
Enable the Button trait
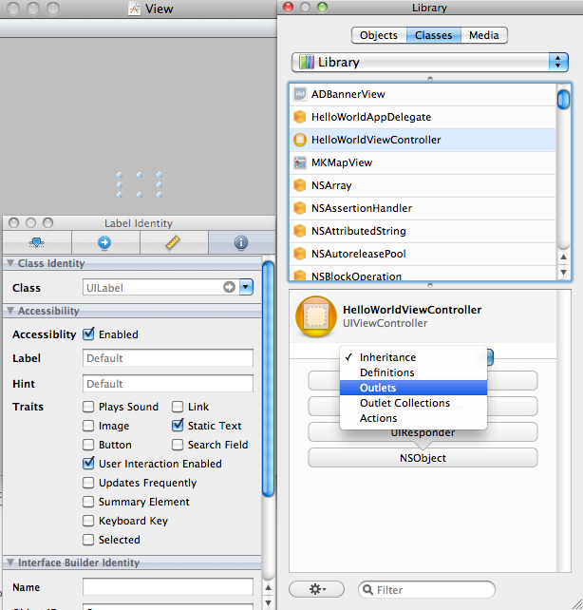click(x=88, y=445)
